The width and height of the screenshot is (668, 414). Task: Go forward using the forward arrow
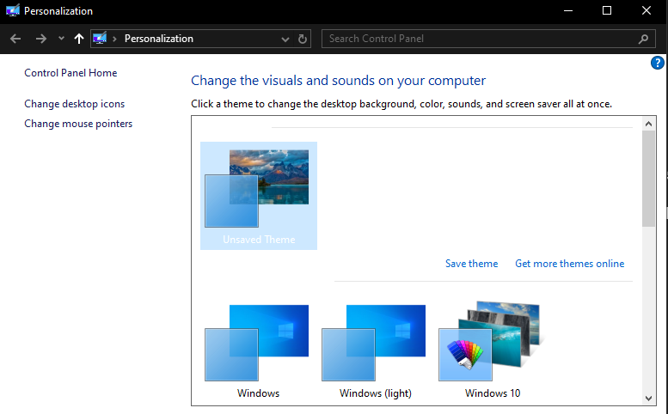[x=41, y=39]
